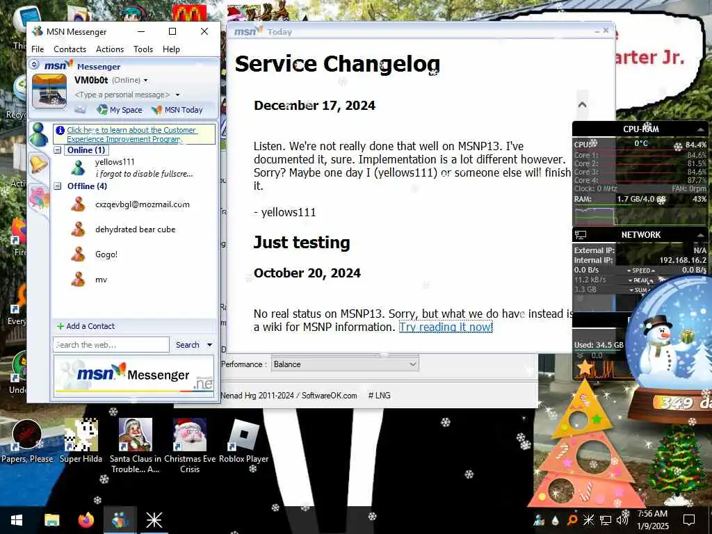Open Christmas Eve Crisis desktop shortcut

190,446
